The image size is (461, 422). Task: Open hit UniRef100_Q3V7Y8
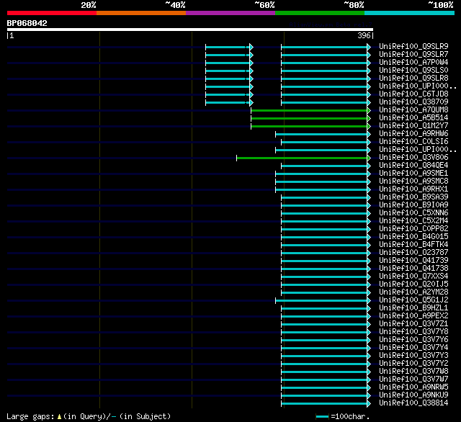(x=413, y=332)
